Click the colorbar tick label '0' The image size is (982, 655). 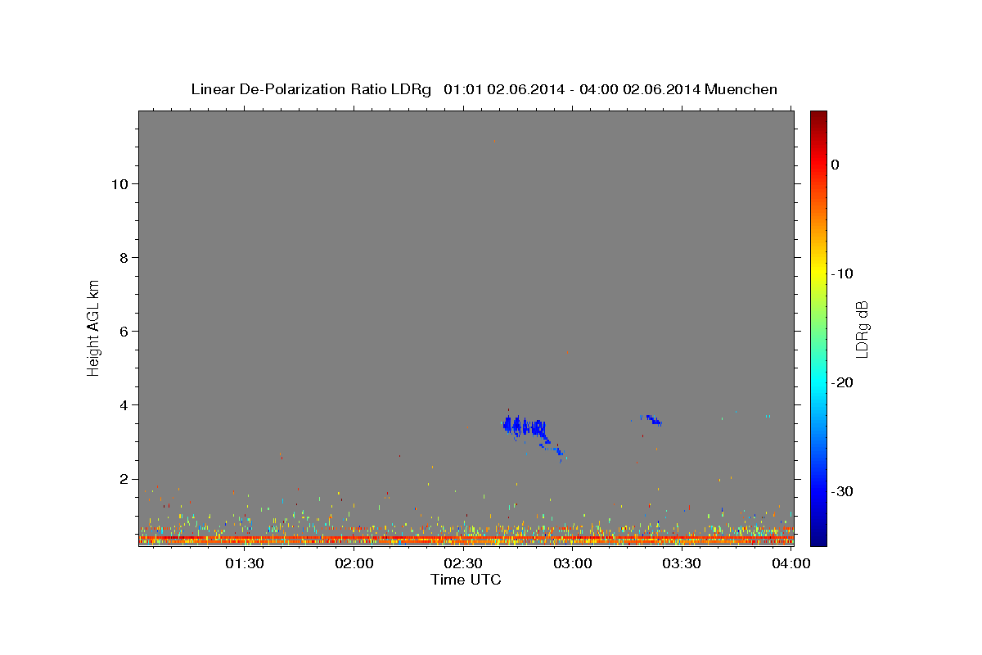click(836, 165)
